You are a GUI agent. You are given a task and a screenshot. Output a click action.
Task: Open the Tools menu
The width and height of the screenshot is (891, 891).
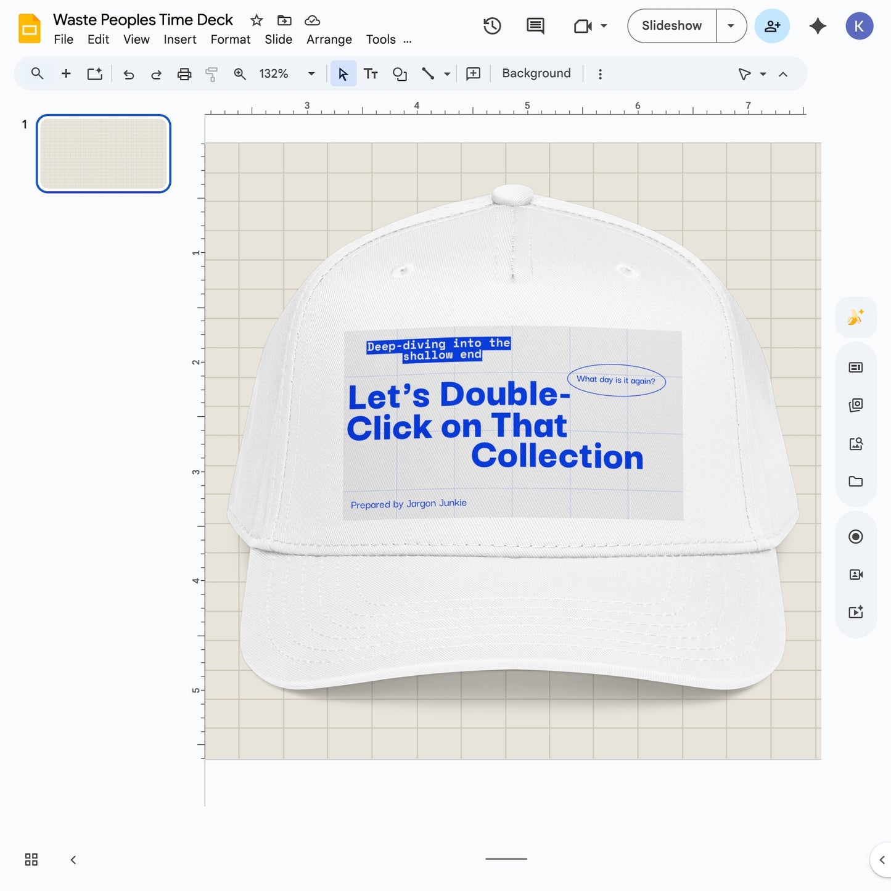point(381,39)
